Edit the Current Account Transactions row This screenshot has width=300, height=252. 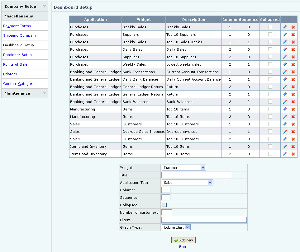click(x=285, y=72)
